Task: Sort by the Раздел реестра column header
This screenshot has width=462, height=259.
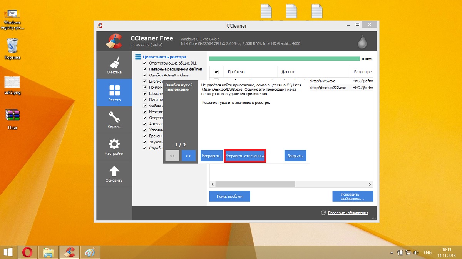Action: click(362, 72)
